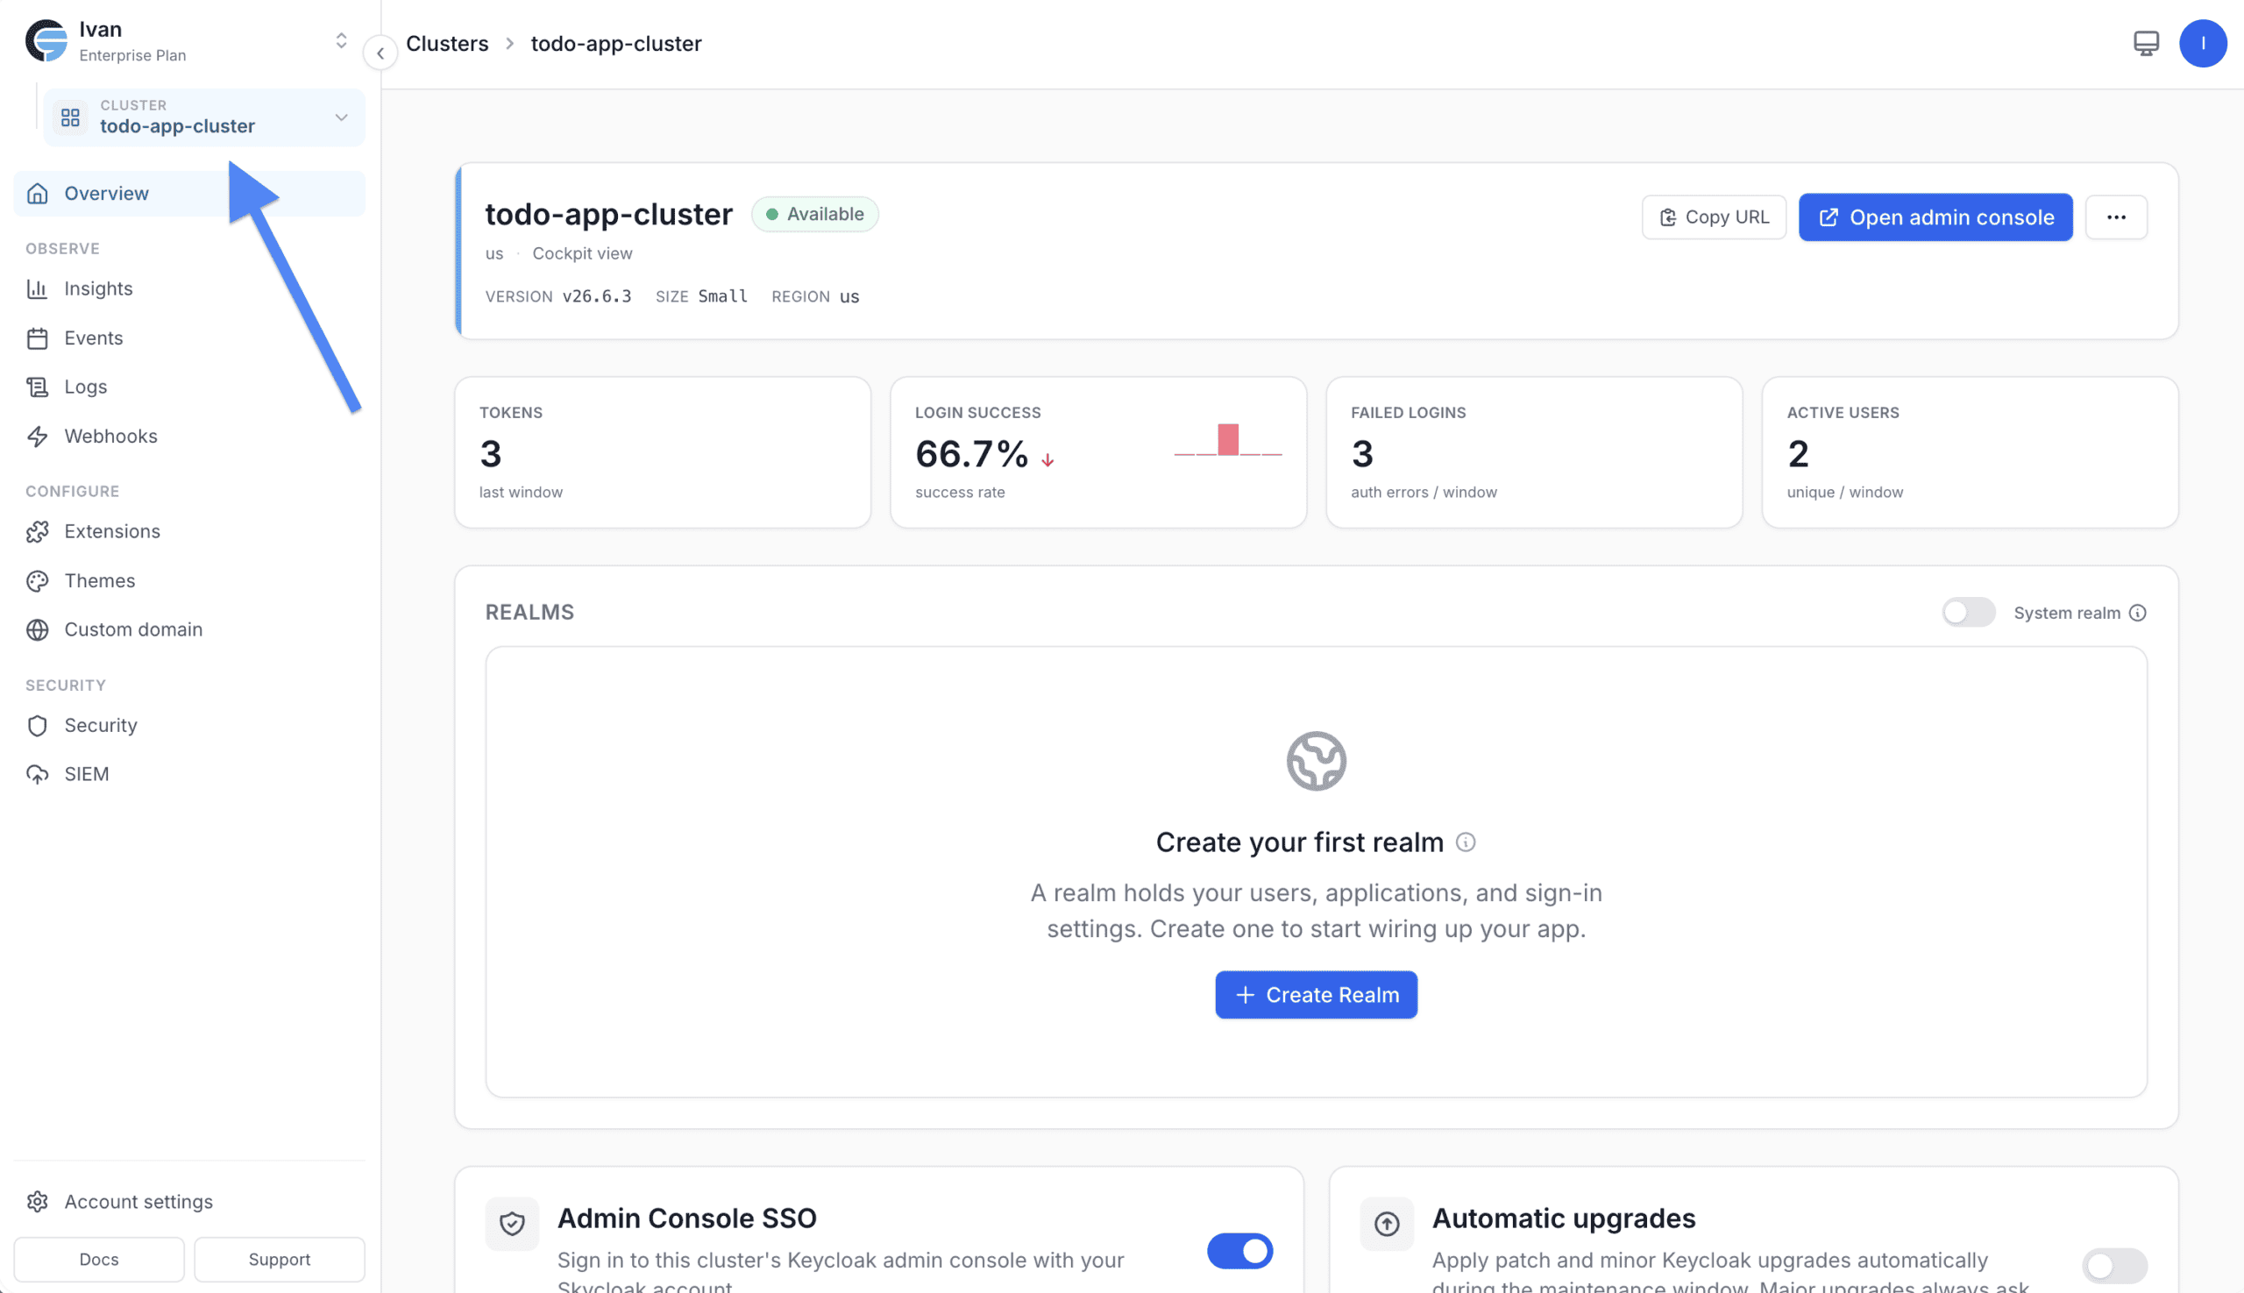2244x1293 pixels.
Task: Click the todo-app-cluster breadcrumb text
Action: [615, 44]
